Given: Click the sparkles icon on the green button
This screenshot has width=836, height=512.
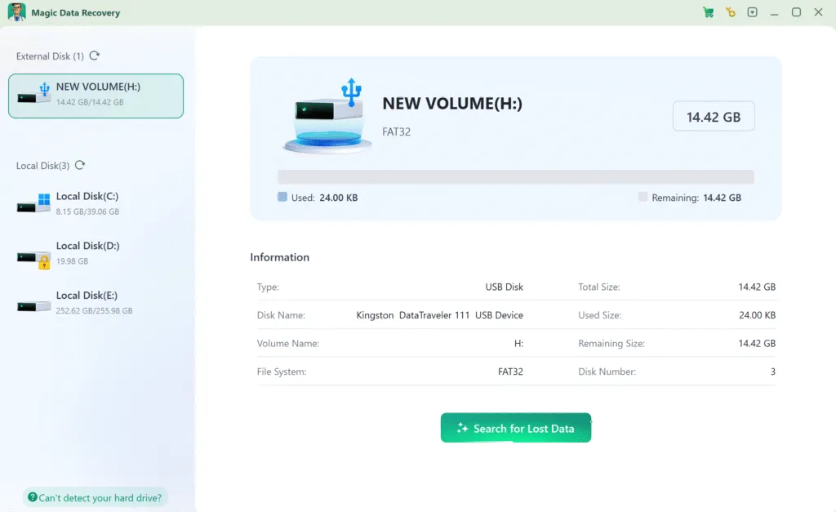Looking at the screenshot, I should pos(463,427).
